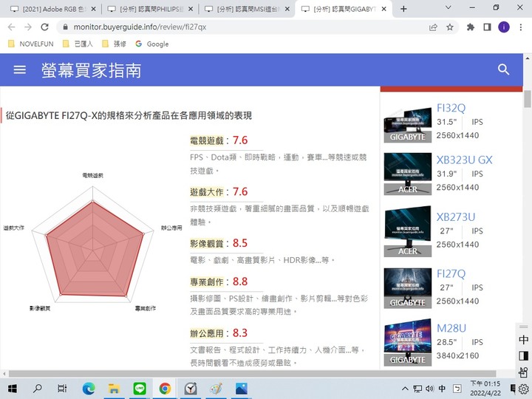The width and height of the screenshot is (532, 399).
Task: Open the hamburger menu in blue header
Action: point(20,69)
